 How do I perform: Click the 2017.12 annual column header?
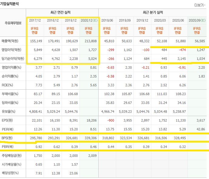click(x=35, y=20)
